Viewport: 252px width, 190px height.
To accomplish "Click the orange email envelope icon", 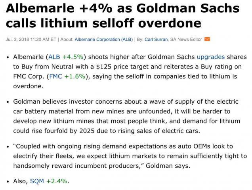I will pyautogui.click(x=207, y=39).
